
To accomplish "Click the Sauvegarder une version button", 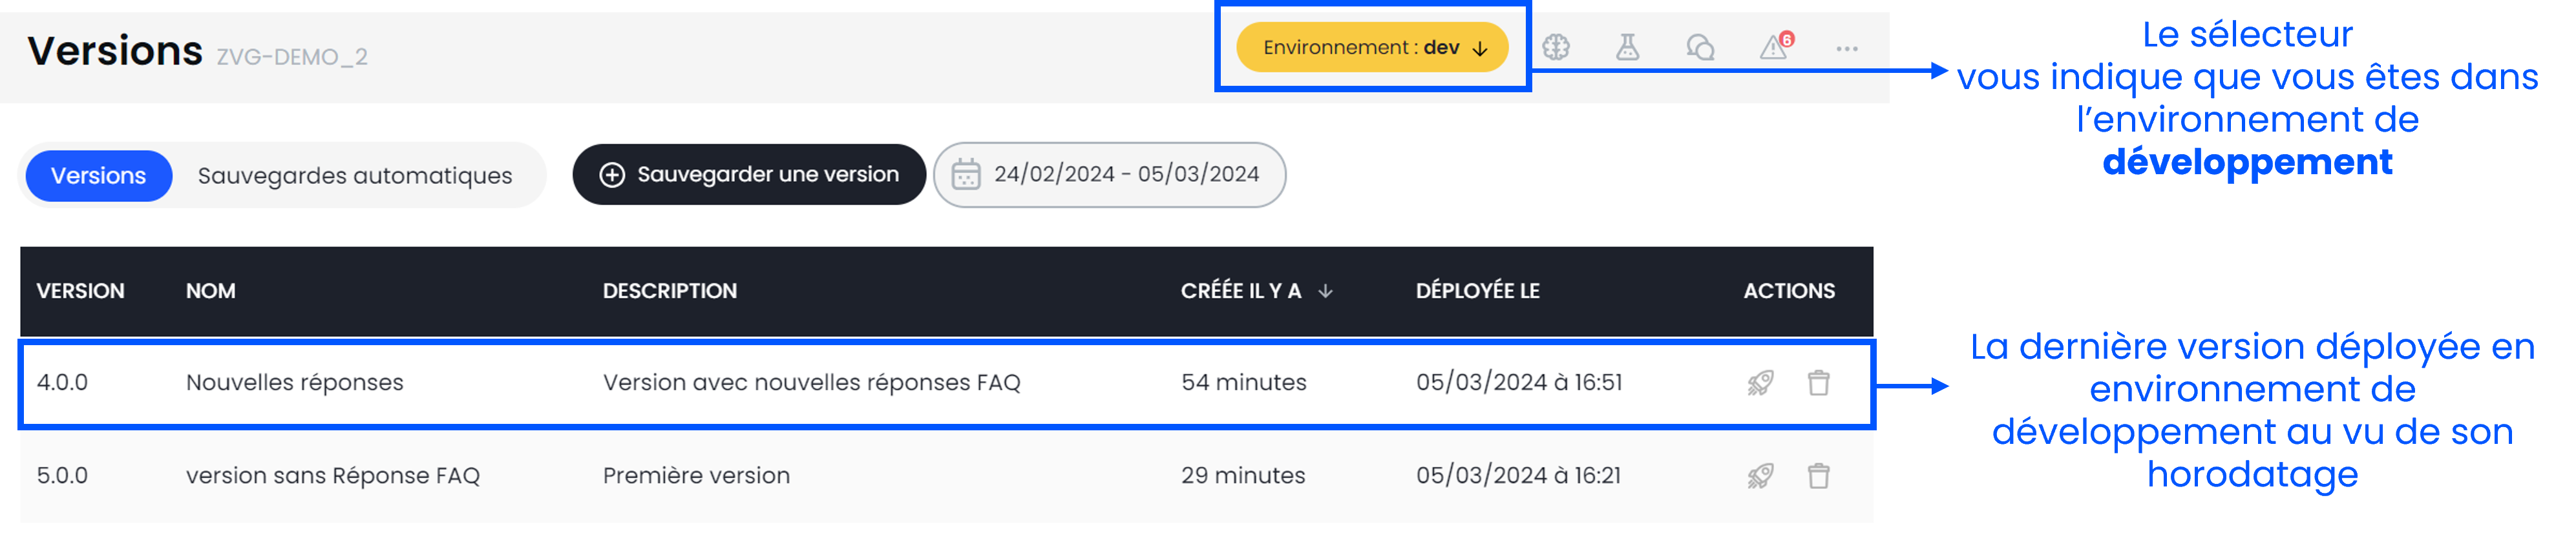I will [748, 175].
